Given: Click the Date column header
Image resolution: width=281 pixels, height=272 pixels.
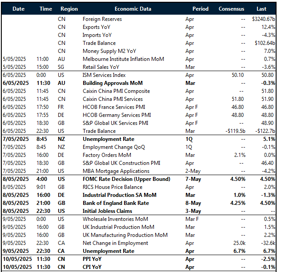Looking at the screenshot, I should click(x=19, y=9).
